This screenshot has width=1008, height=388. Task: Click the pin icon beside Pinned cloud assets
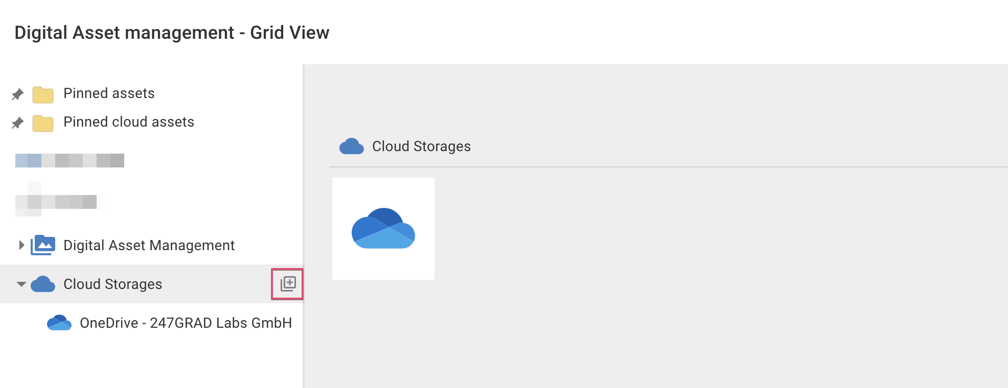coord(18,123)
